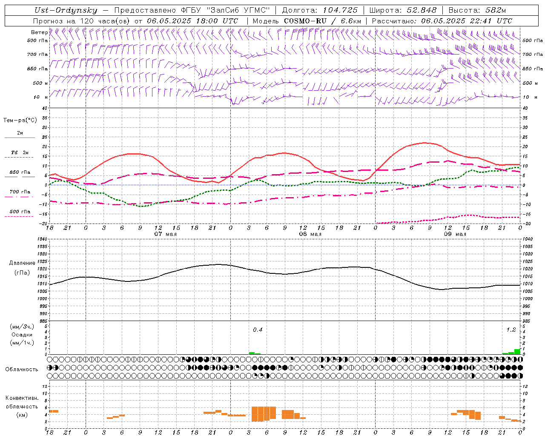
Task: Click the green precipitation bar below 0.4
Action: pos(252,353)
